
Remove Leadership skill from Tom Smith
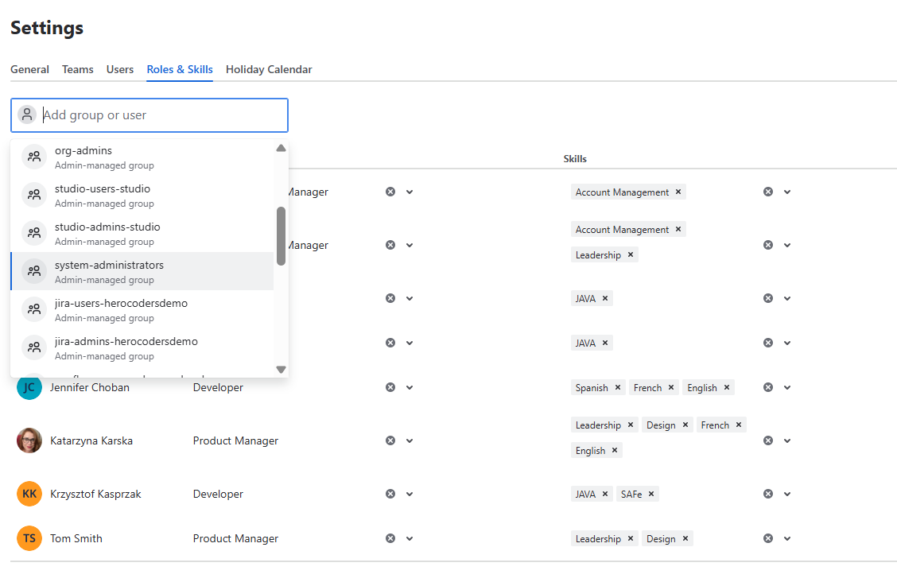tap(631, 538)
